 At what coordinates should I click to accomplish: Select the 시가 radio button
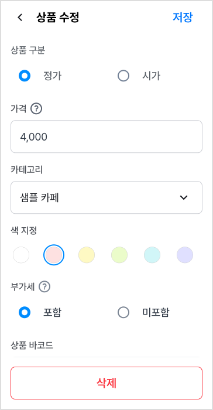click(x=123, y=76)
